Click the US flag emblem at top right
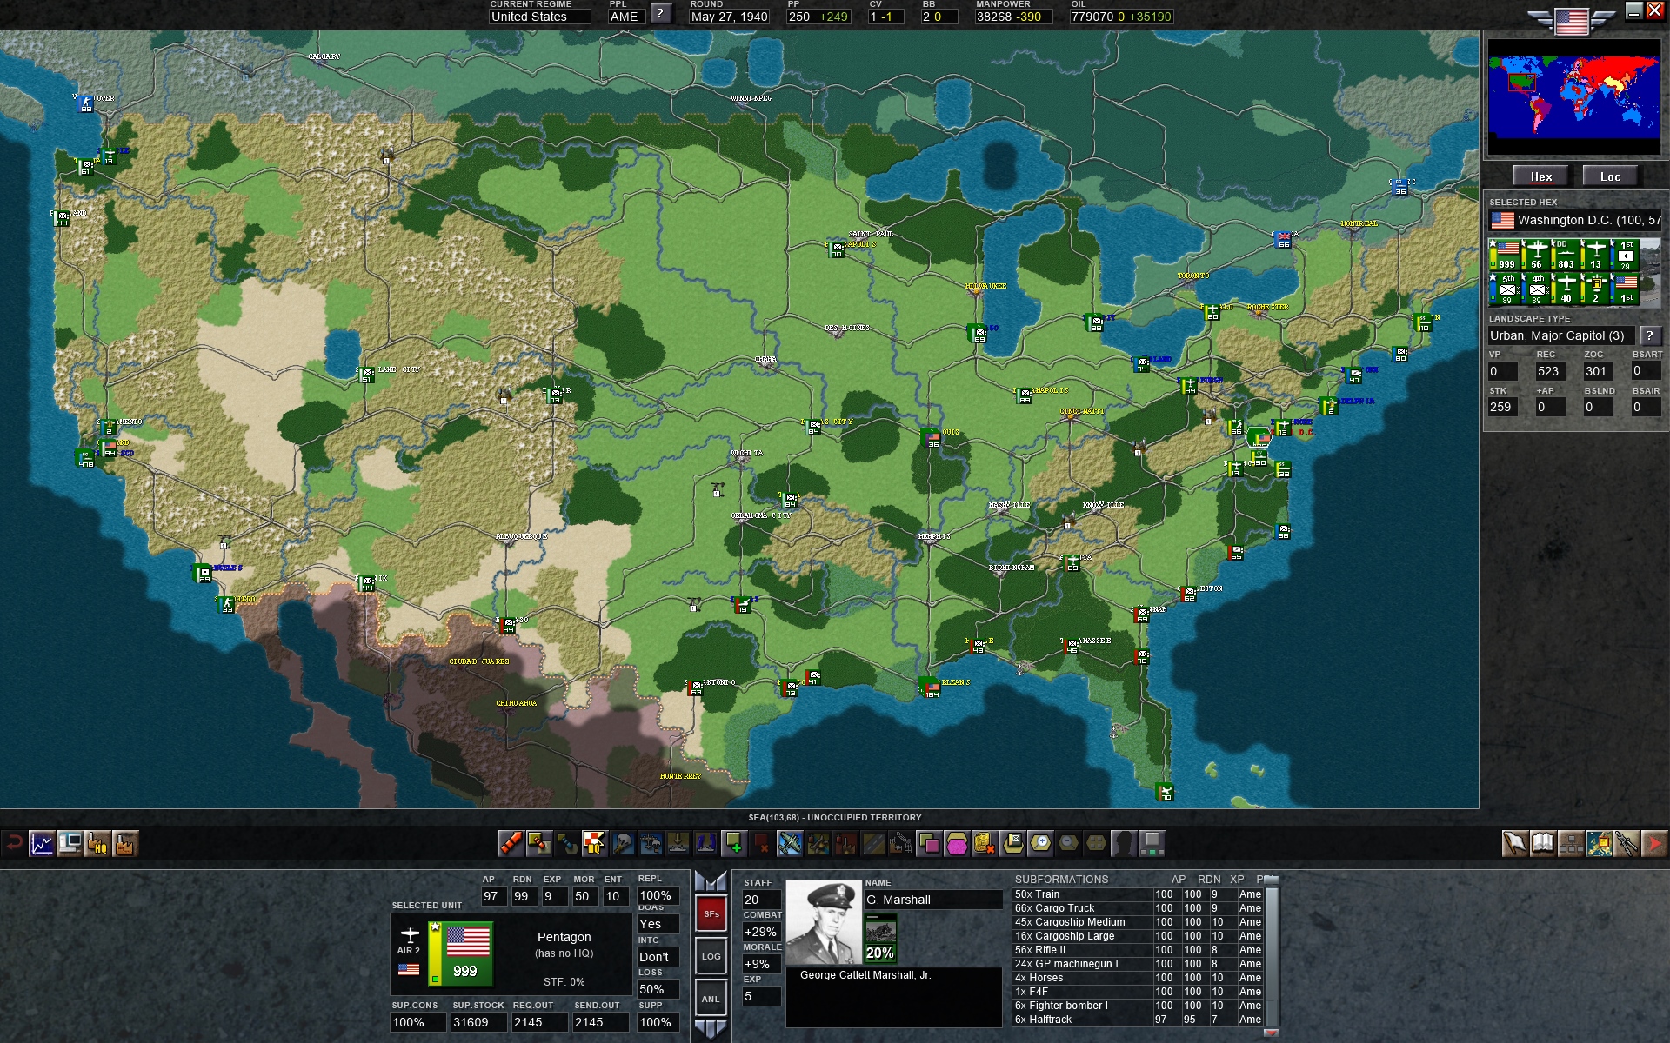Image resolution: width=1670 pixels, height=1043 pixels. point(1572,20)
